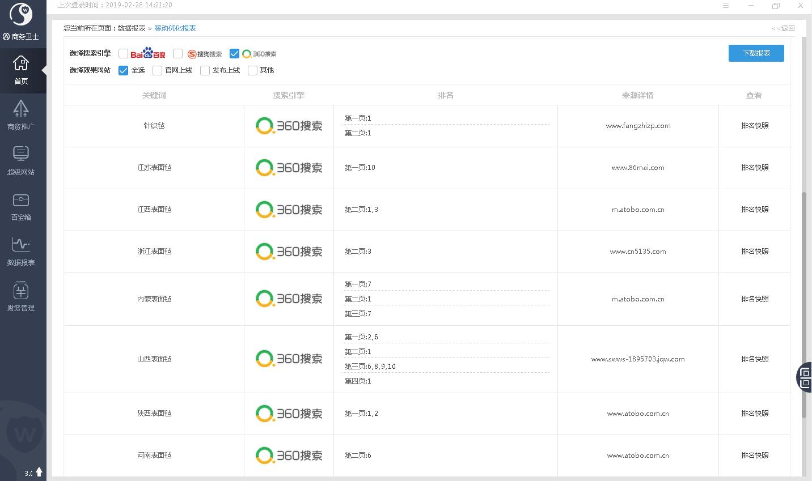Click the upgrade arrow icon beside version number
The width and height of the screenshot is (812, 481).
click(39, 471)
